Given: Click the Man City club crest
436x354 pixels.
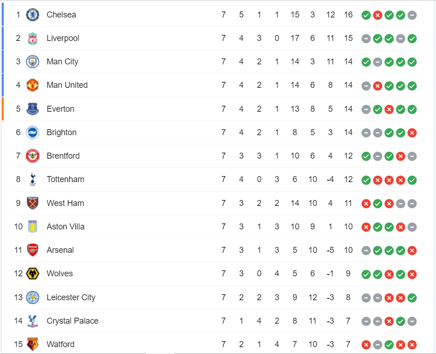Looking at the screenshot, I should [33, 62].
